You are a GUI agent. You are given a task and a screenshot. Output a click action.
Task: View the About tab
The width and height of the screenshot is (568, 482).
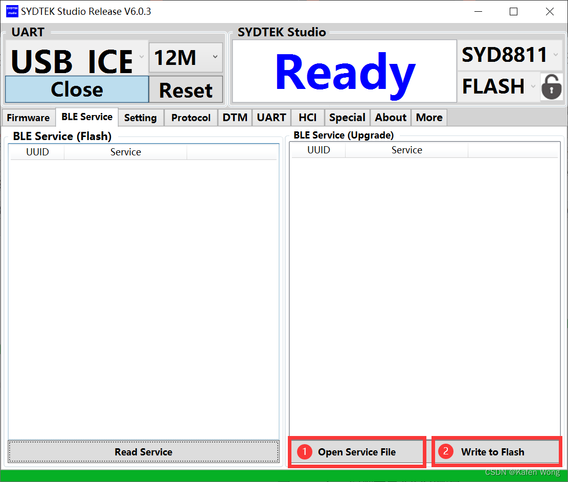390,118
